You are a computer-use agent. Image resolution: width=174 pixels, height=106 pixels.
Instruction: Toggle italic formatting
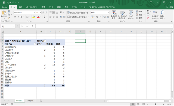click(18, 17)
